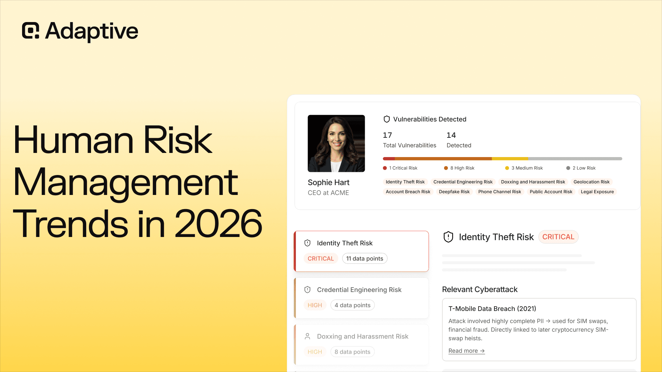662x372 pixels.
Task: Click the Public Account Risk tag
Action: point(551,192)
